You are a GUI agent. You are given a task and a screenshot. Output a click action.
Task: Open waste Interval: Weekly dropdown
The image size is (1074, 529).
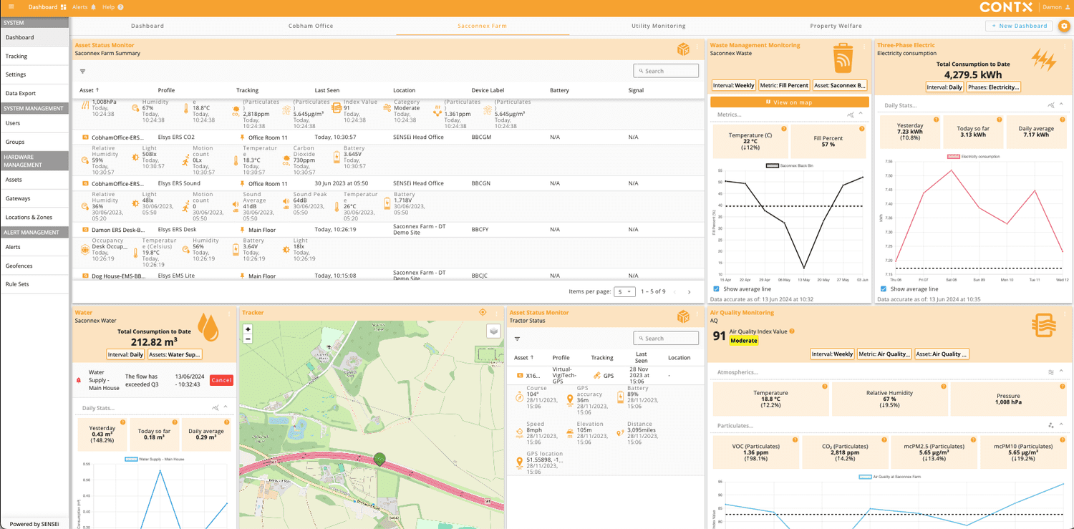733,85
